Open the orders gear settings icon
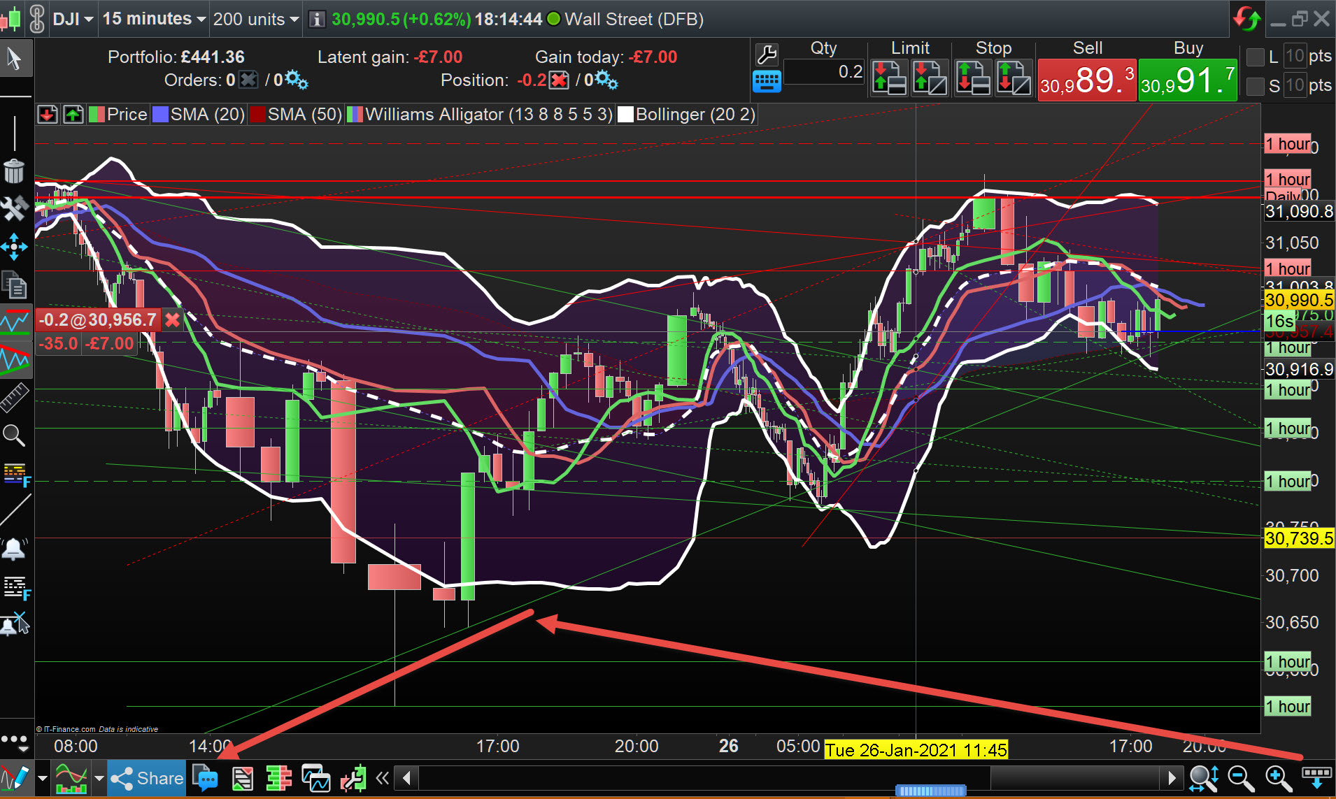1336x799 pixels. [297, 80]
